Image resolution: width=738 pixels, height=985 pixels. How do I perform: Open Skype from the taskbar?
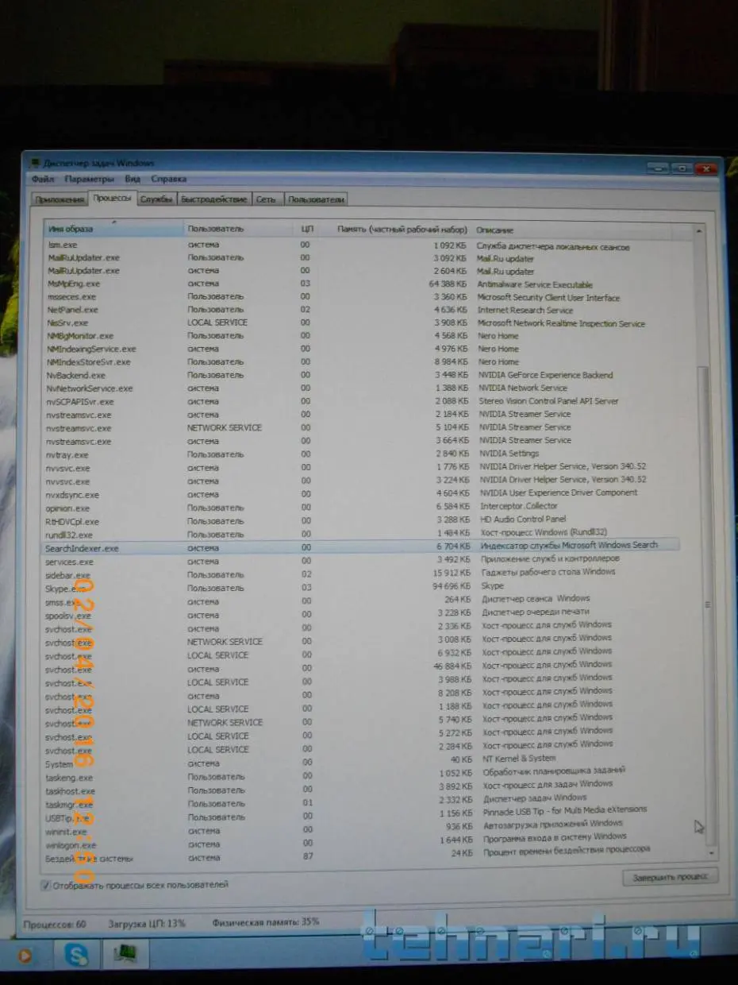click(x=77, y=954)
